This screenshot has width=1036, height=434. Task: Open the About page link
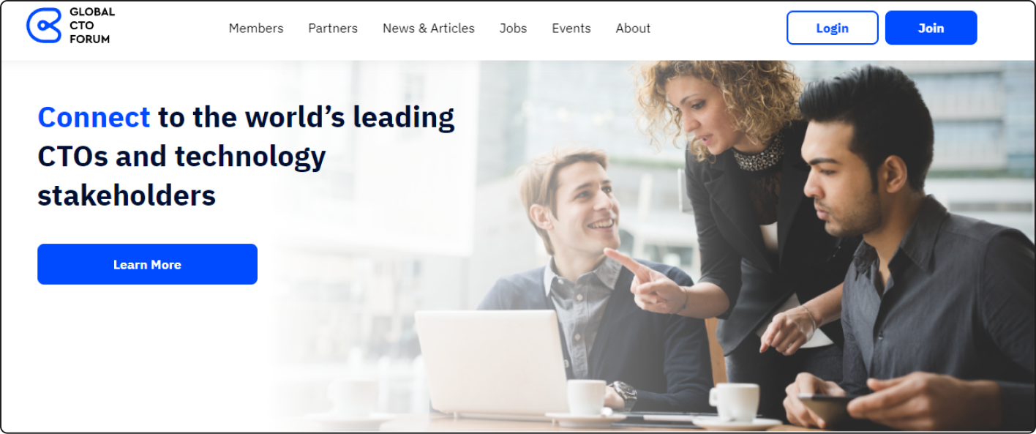[x=633, y=28]
